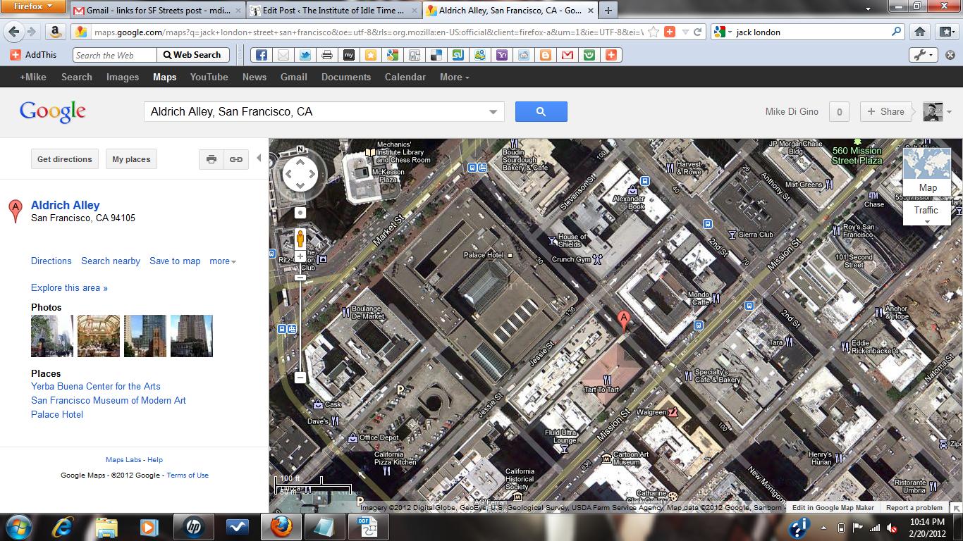Click the Facebook icon in AddThis toolbar
This screenshot has height=541, width=963.
coord(261,55)
